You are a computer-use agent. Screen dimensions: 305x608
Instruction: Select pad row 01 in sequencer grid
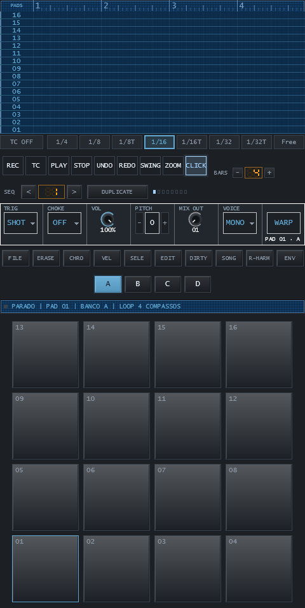17,130
